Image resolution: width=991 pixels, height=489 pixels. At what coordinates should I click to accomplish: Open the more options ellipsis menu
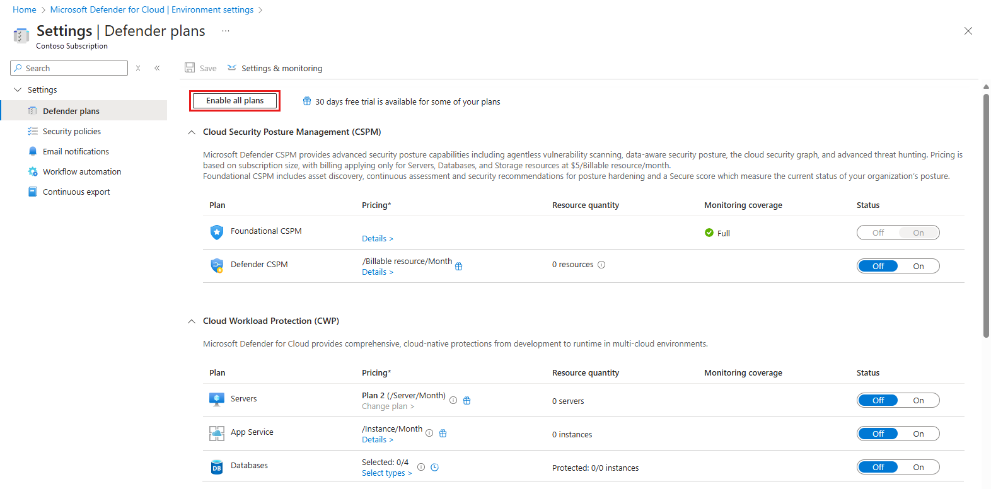[x=226, y=31]
